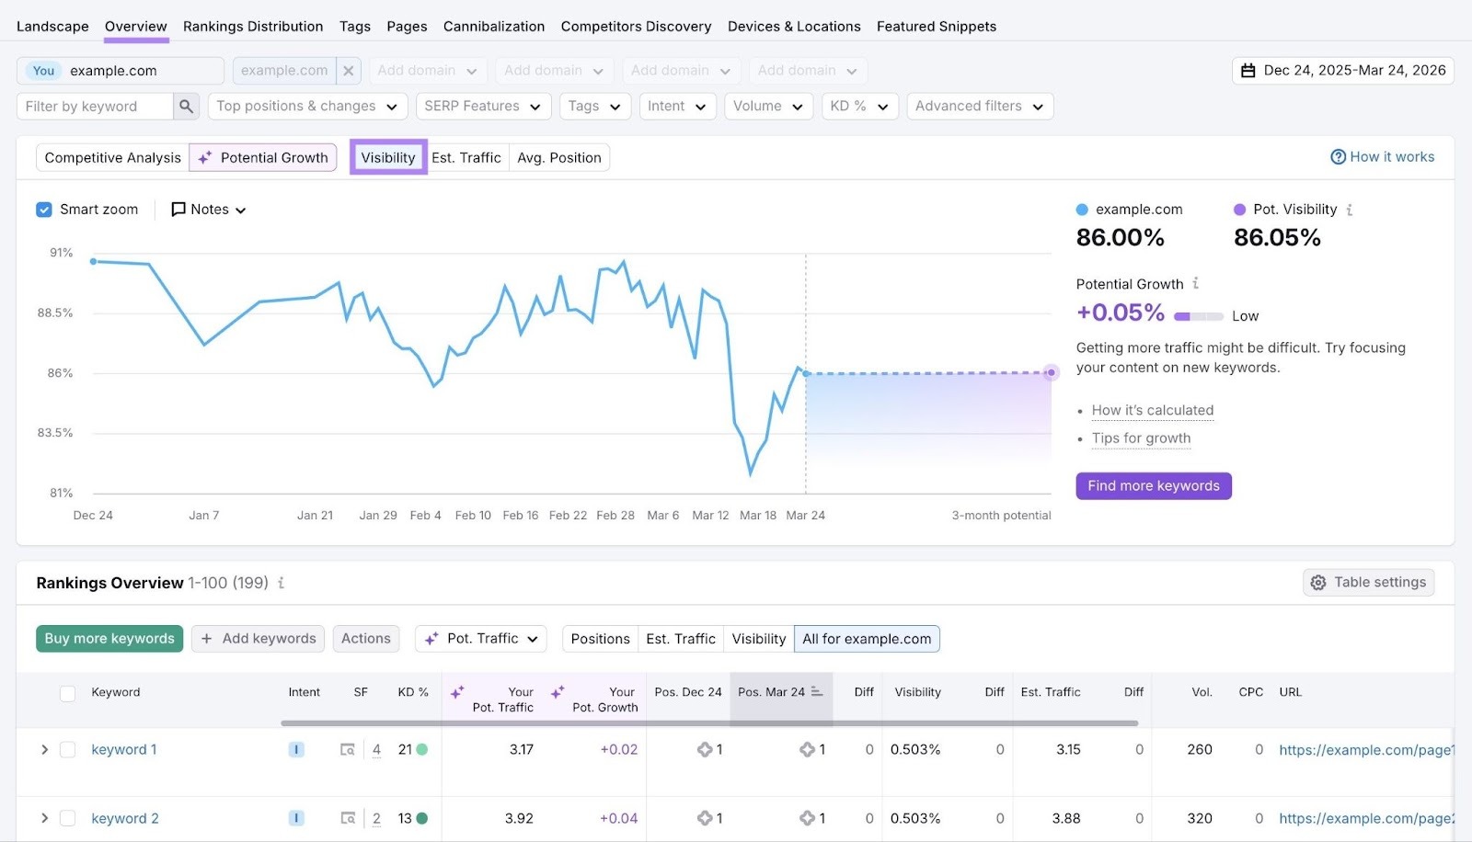Check the keyword 1 row checkbox
This screenshot has width=1472, height=842.
(67, 749)
